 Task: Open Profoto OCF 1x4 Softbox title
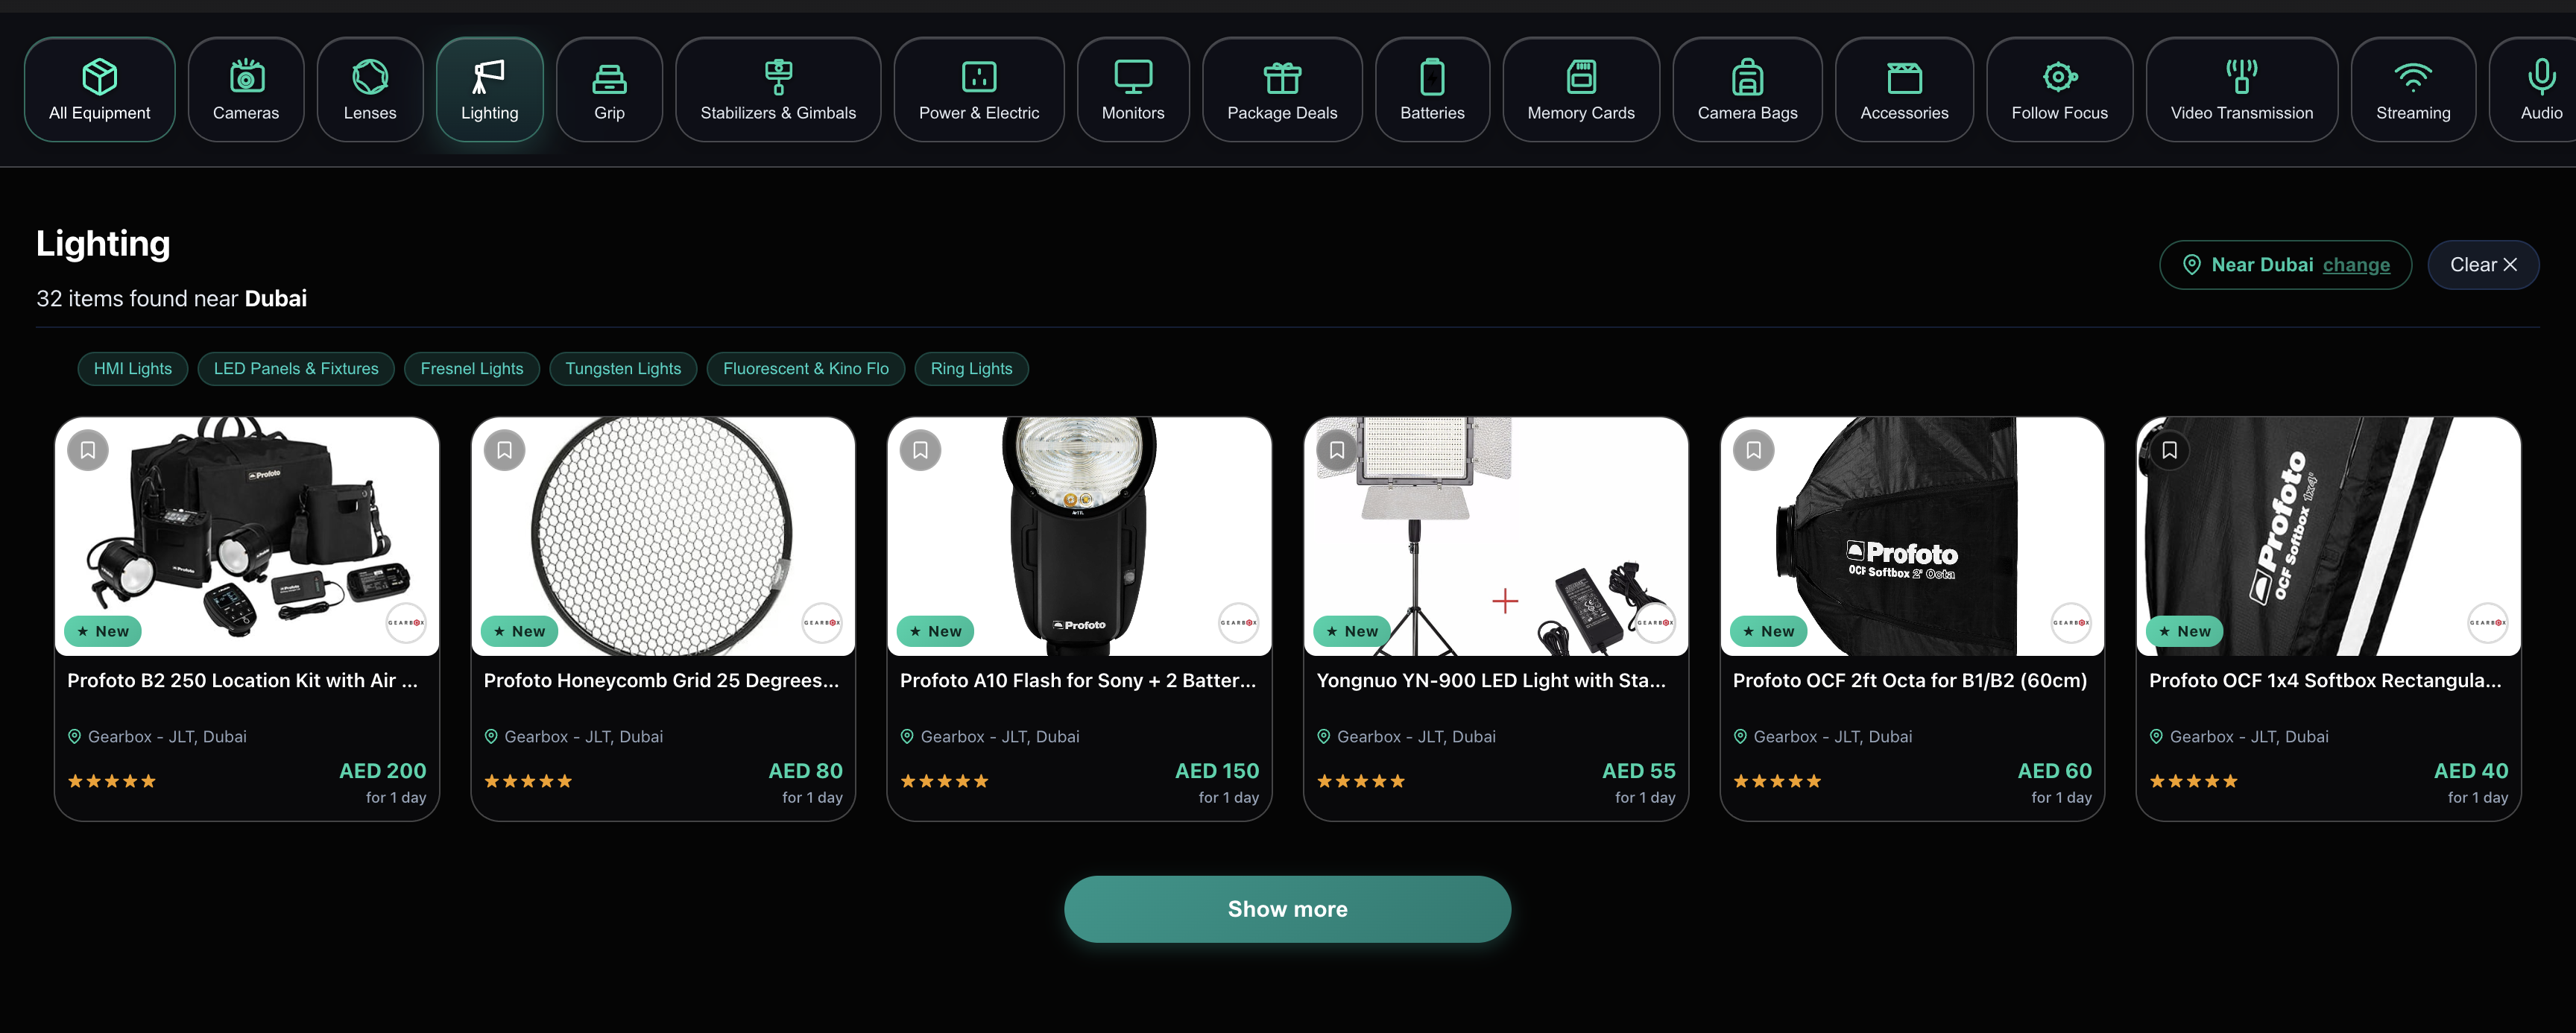pyautogui.click(x=2325, y=680)
